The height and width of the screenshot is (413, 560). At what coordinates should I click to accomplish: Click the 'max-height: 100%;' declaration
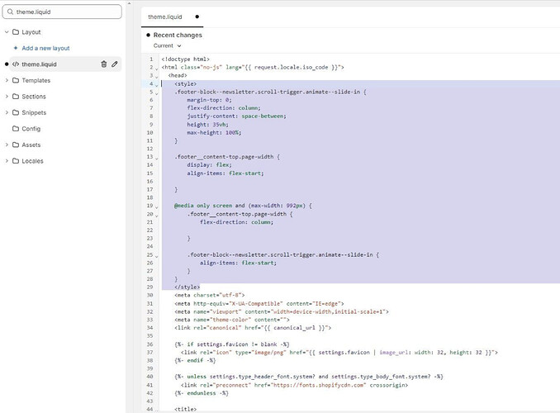click(x=214, y=132)
